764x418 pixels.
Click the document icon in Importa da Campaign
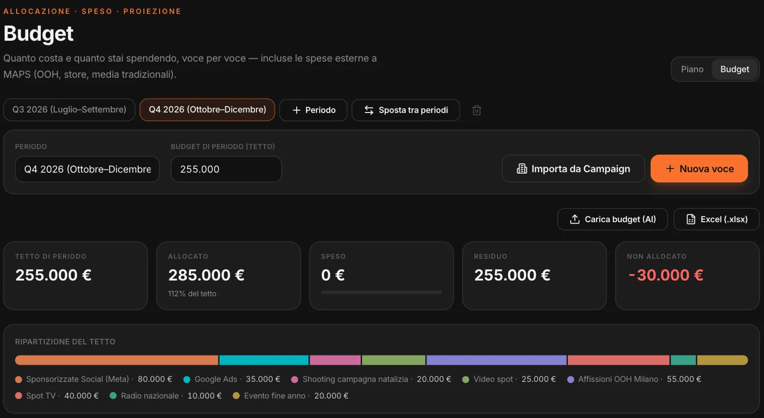click(x=522, y=169)
